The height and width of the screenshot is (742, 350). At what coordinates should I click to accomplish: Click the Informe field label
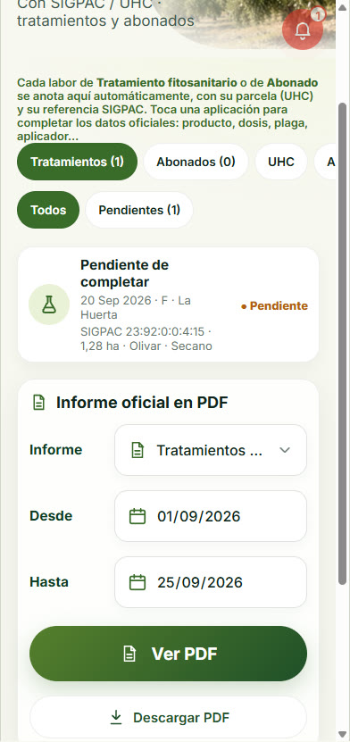click(56, 450)
